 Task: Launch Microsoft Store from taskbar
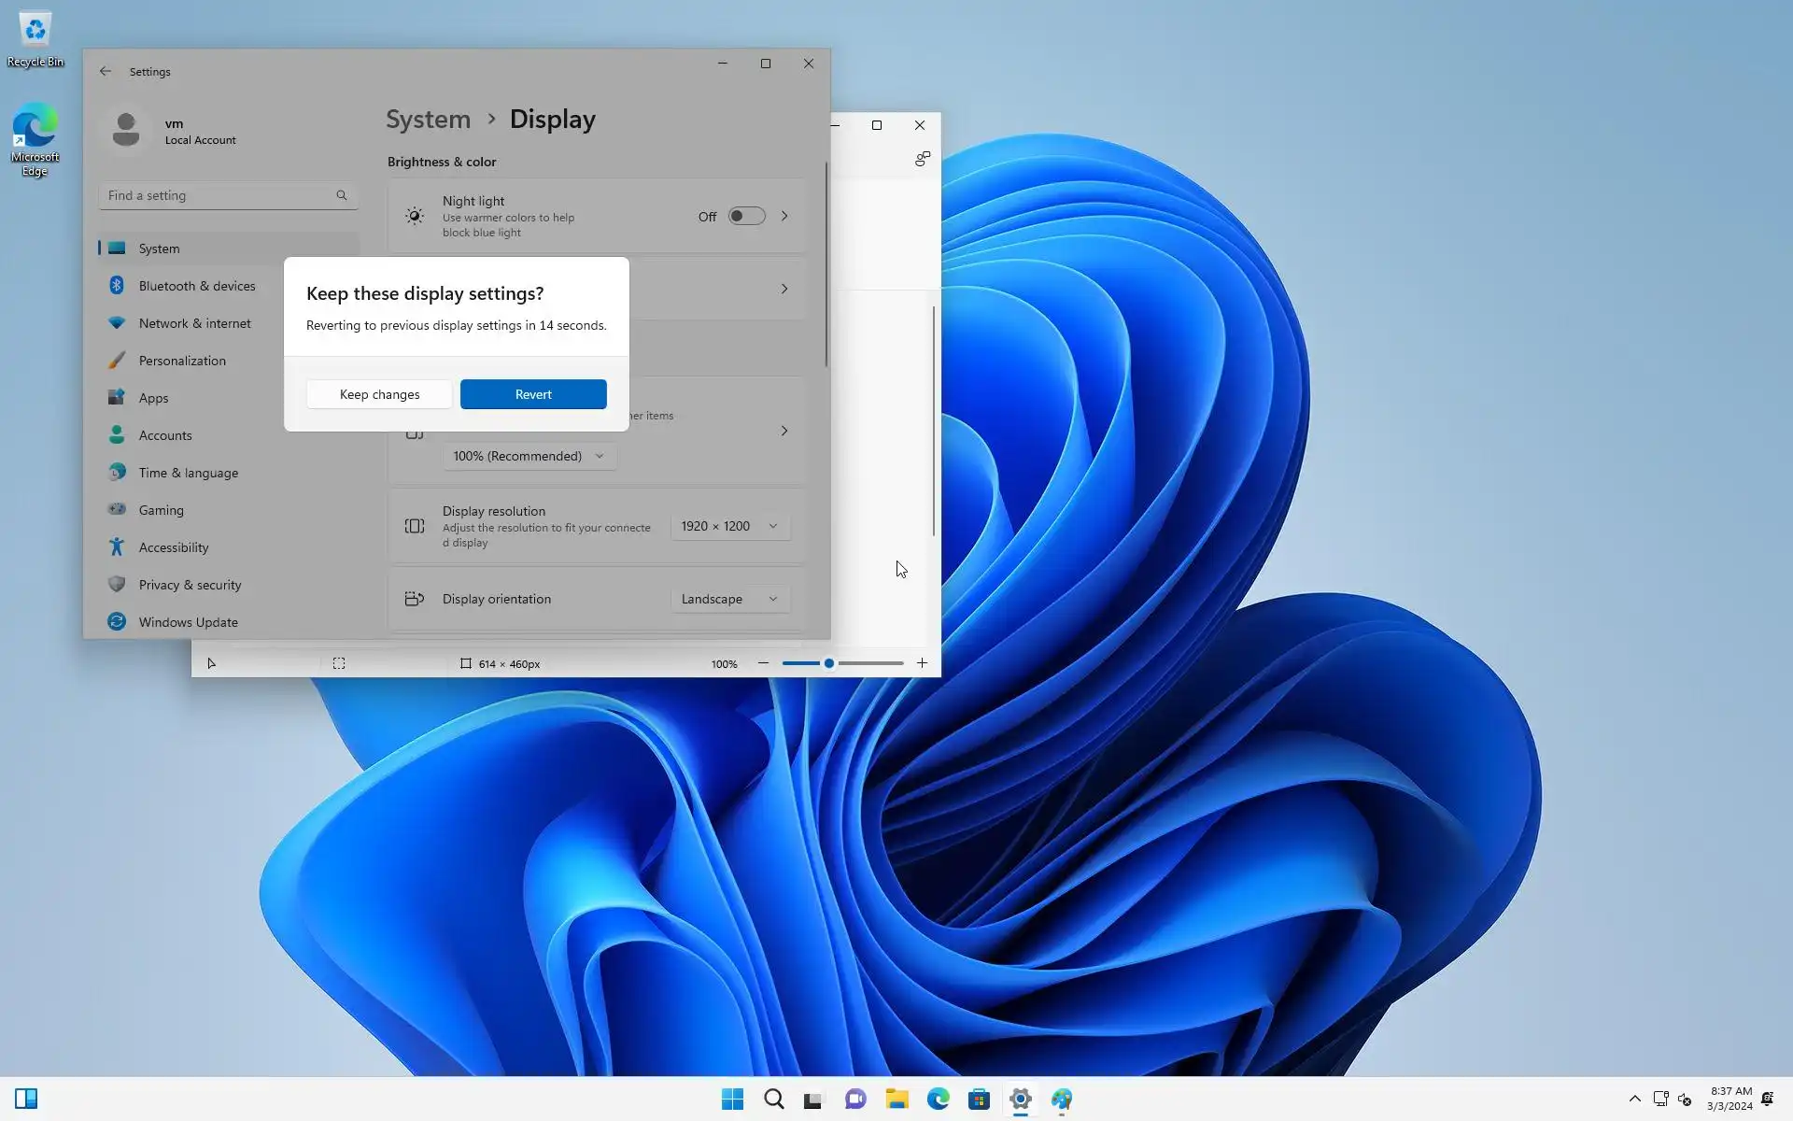pyautogui.click(x=979, y=1099)
